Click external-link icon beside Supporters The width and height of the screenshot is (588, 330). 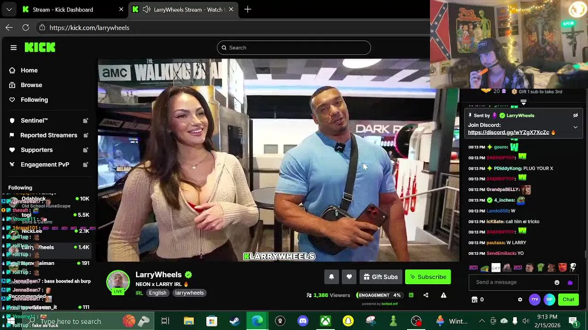[x=85, y=150]
